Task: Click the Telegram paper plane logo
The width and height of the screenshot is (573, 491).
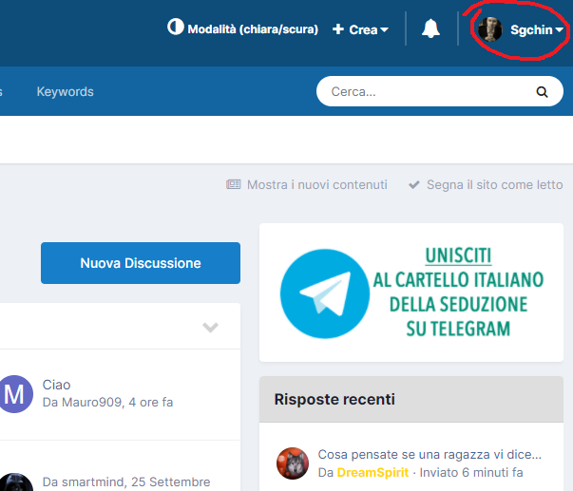Action: click(325, 293)
